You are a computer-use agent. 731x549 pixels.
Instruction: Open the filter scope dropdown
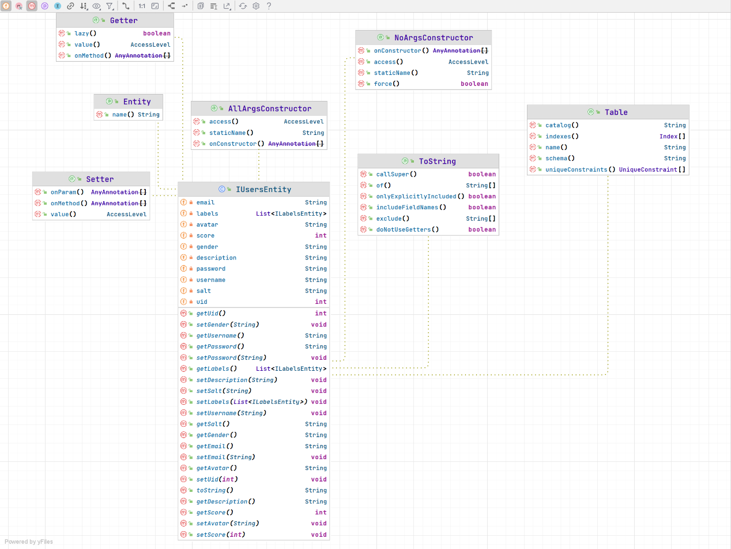tap(110, 6)
